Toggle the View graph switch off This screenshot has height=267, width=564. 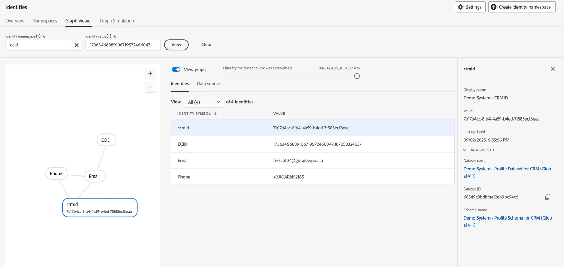[x=176, y=69]
